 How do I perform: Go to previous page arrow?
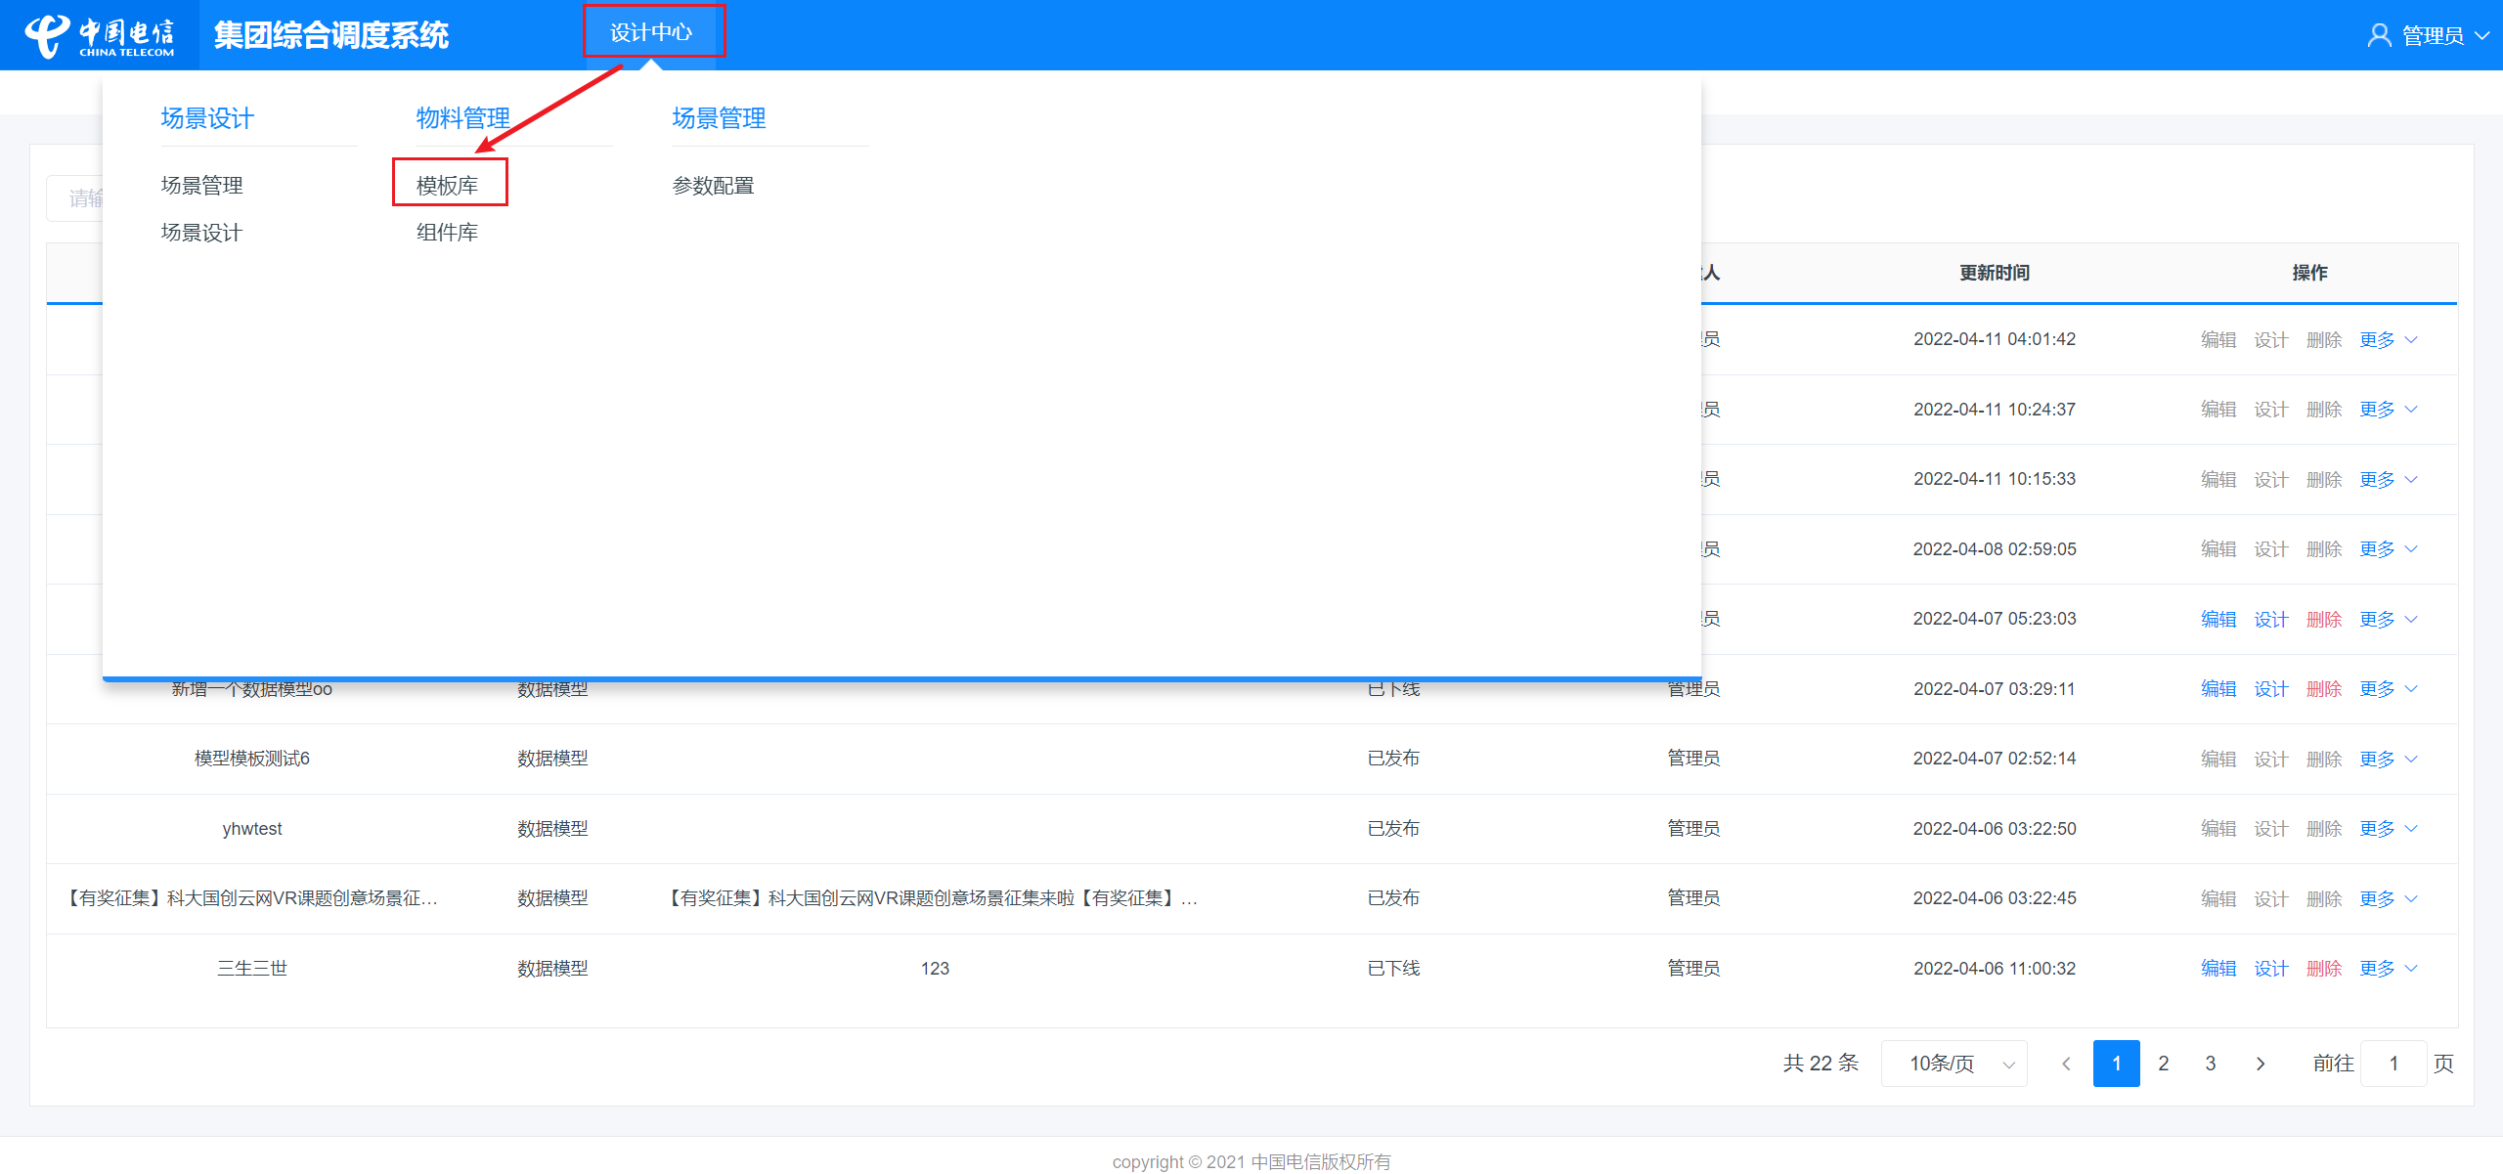(2066, 1064)
